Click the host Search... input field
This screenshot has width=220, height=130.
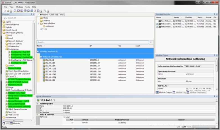93,42
